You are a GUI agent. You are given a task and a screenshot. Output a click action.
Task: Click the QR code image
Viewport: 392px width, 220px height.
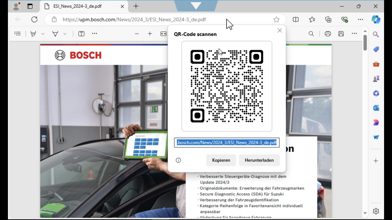pyautogui.click(x=227, y=86)
